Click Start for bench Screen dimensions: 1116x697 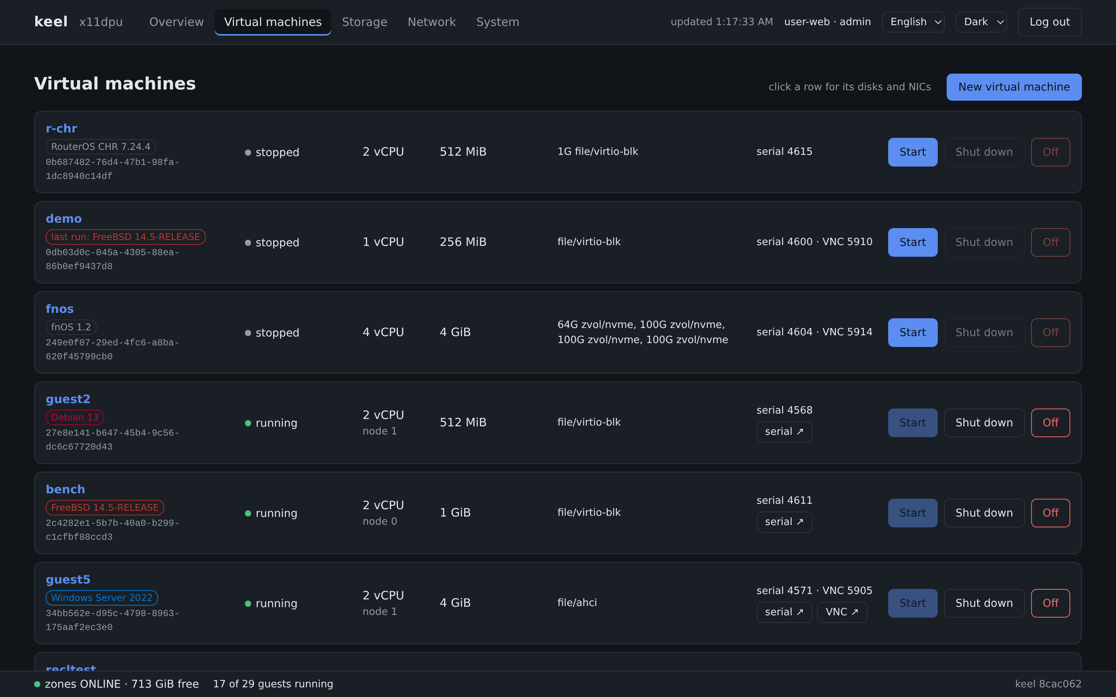(x=912, y=513)
